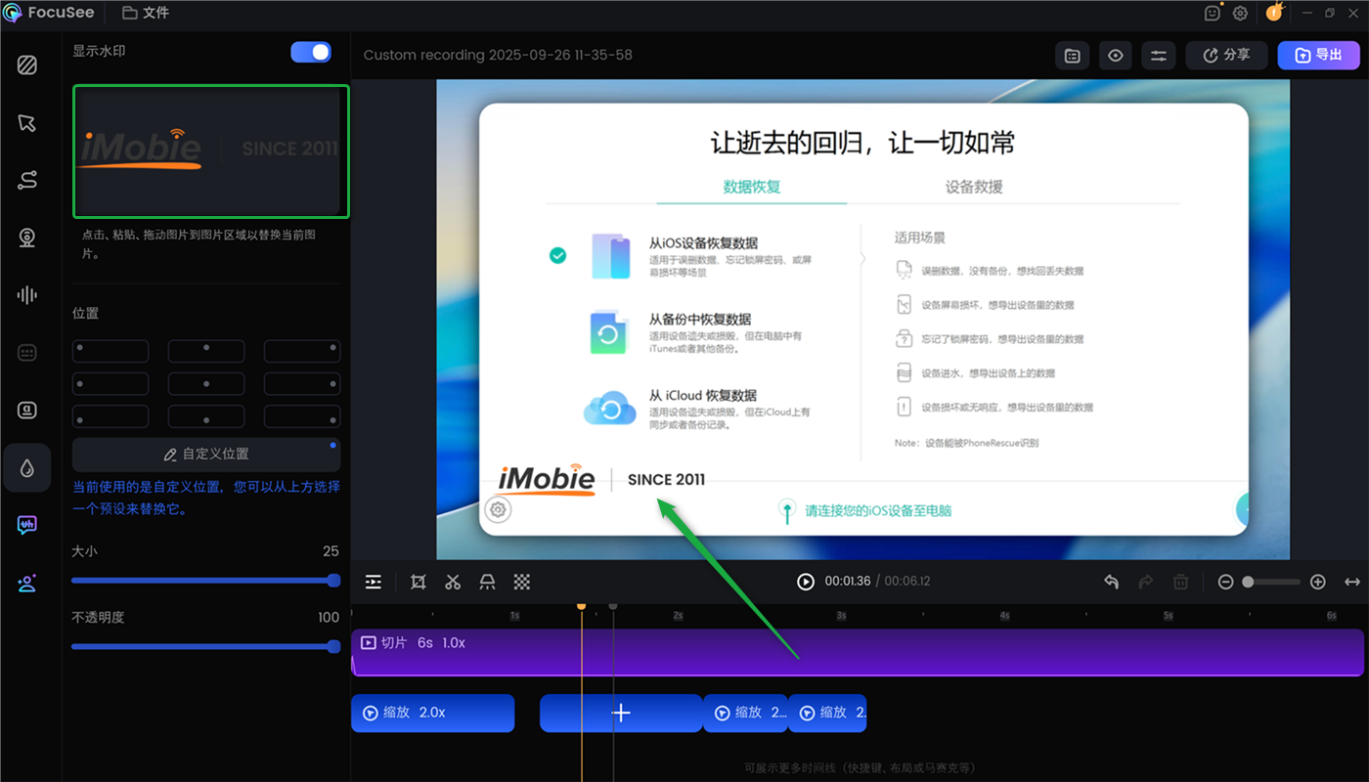
Task: Select the top-left watermark position preset
Action: [x=110, y=351]
